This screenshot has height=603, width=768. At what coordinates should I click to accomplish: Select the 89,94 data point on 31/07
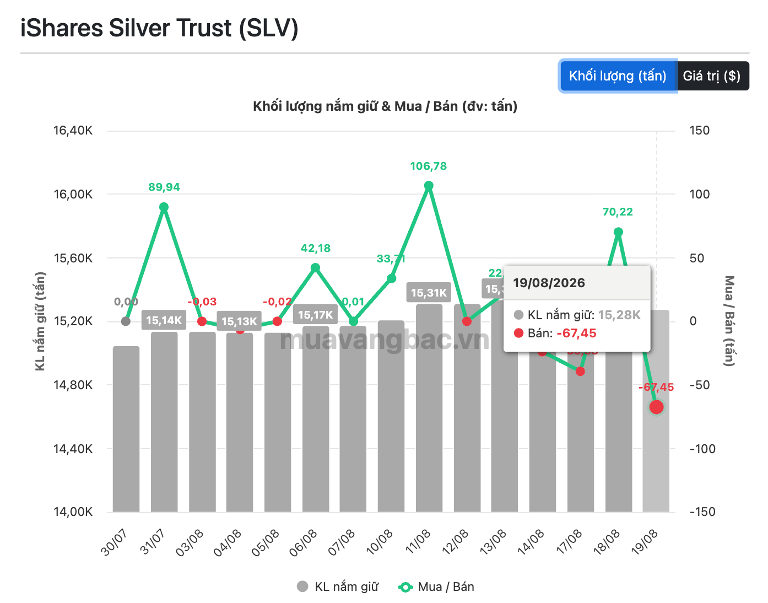tap(164, 207)
